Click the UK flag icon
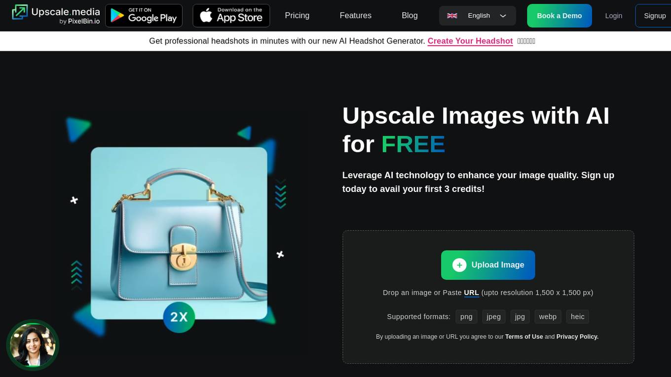671x377 pixels. (452, 16)
